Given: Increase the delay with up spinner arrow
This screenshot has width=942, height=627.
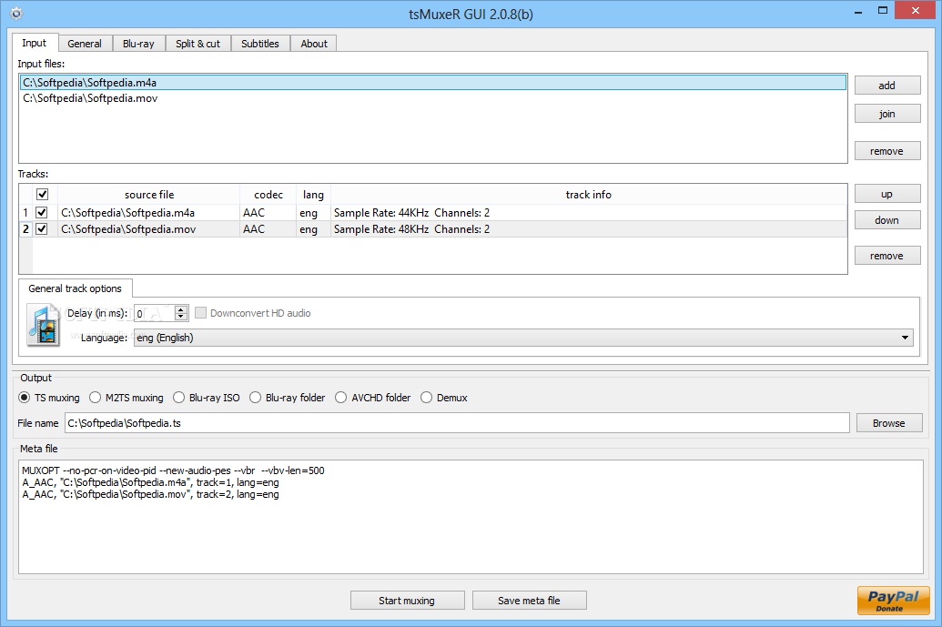Looking at the screenshot, I should [x=181, y=309].
